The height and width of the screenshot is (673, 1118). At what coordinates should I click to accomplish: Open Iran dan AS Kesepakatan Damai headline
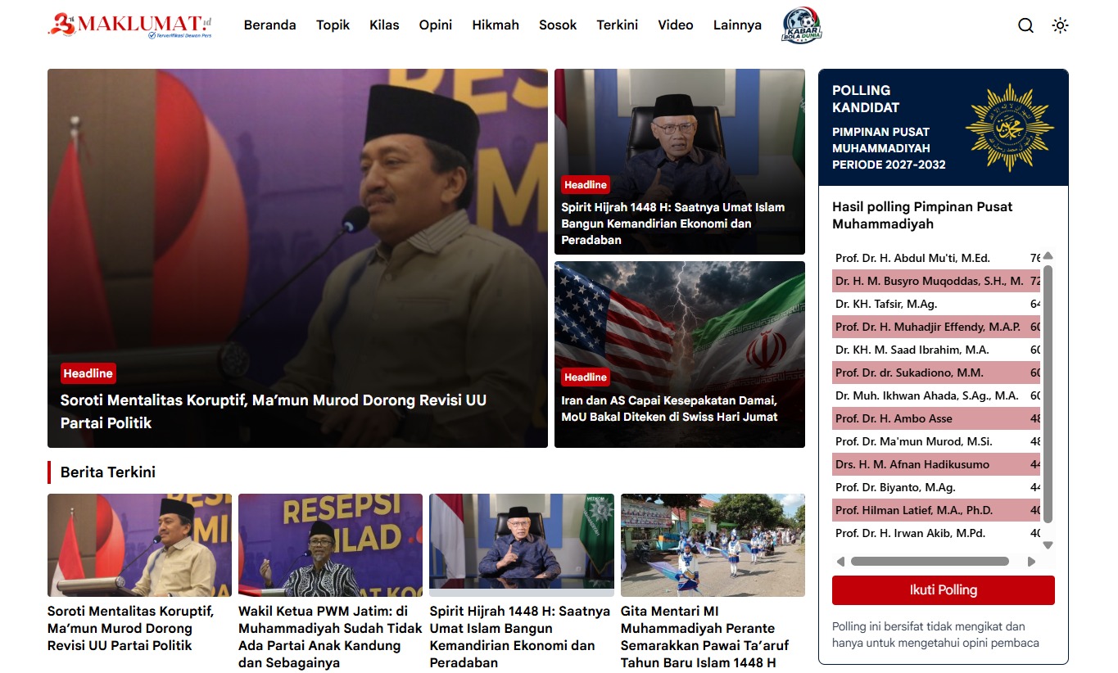tap(669, 409)
